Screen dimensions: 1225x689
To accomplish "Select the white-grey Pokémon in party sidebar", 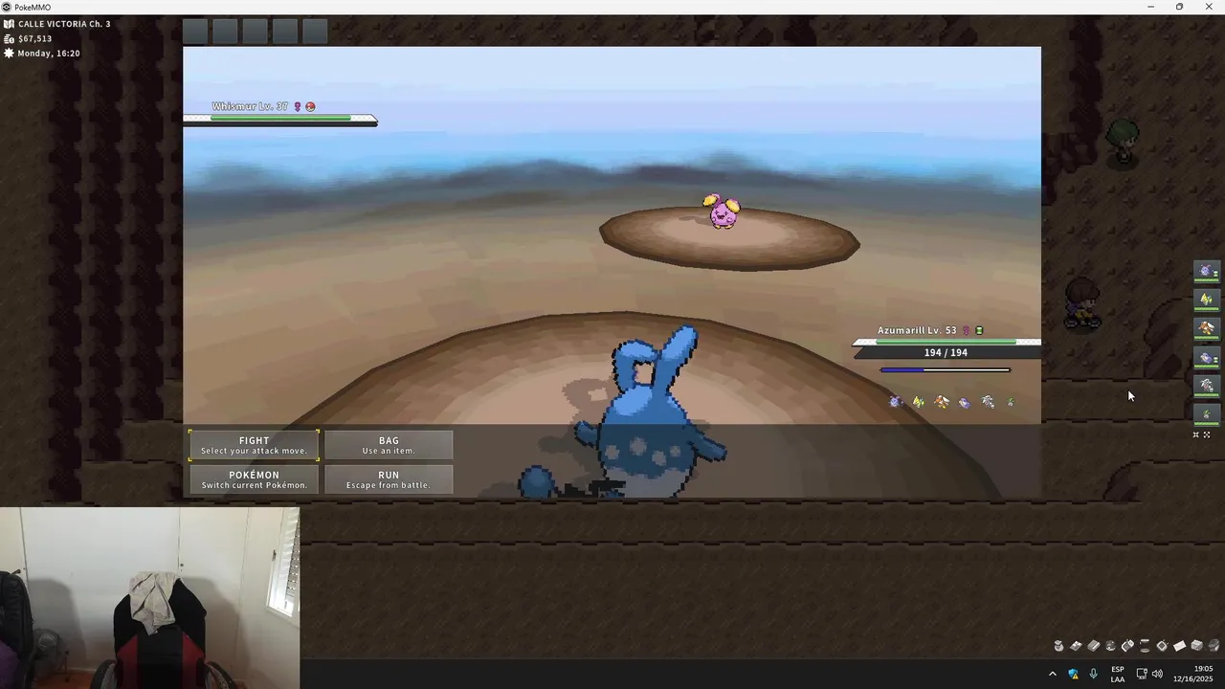I will click(x=1206, y=386).
